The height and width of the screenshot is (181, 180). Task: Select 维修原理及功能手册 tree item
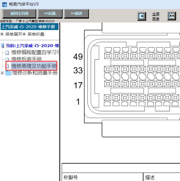point(34,66)
